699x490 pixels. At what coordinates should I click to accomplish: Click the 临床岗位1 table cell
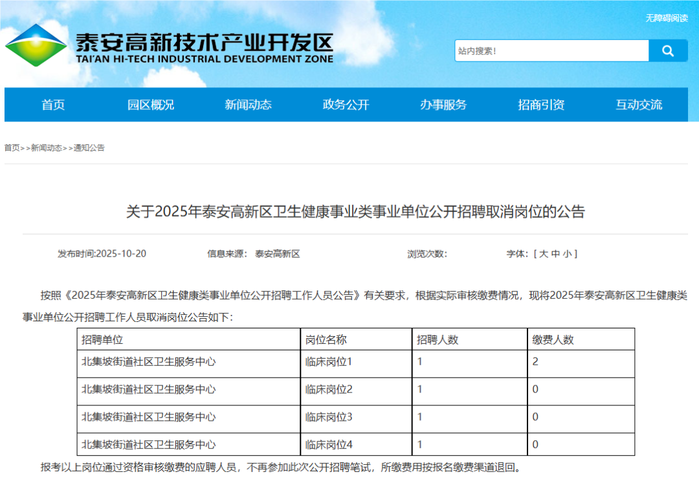tap(329, 362)
